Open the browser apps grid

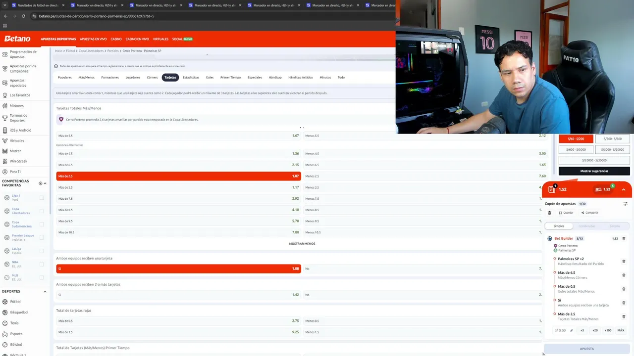click(5, 26)
